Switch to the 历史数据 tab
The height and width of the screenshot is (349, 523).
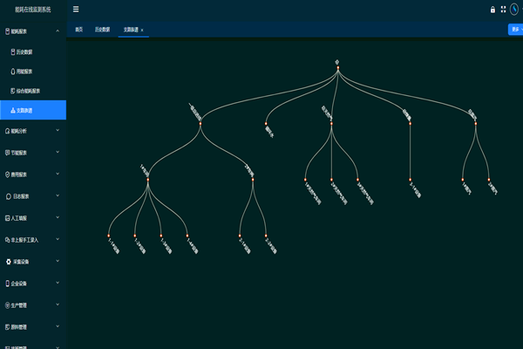(103, 29)
